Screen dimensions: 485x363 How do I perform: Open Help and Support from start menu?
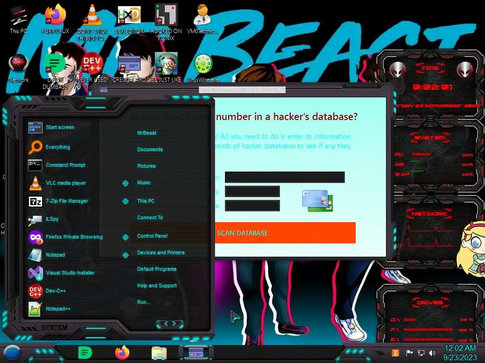(x=157, y=286)
